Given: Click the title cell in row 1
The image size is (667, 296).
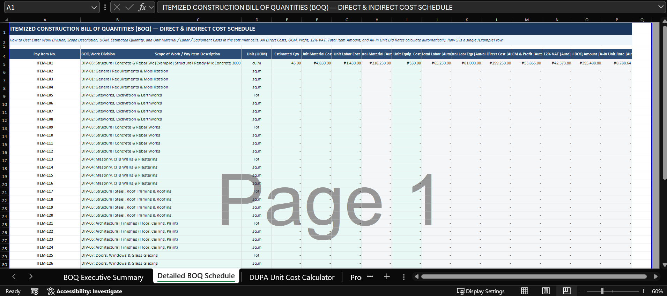Looking at the screenshot, I should click(x=320, y=29).
